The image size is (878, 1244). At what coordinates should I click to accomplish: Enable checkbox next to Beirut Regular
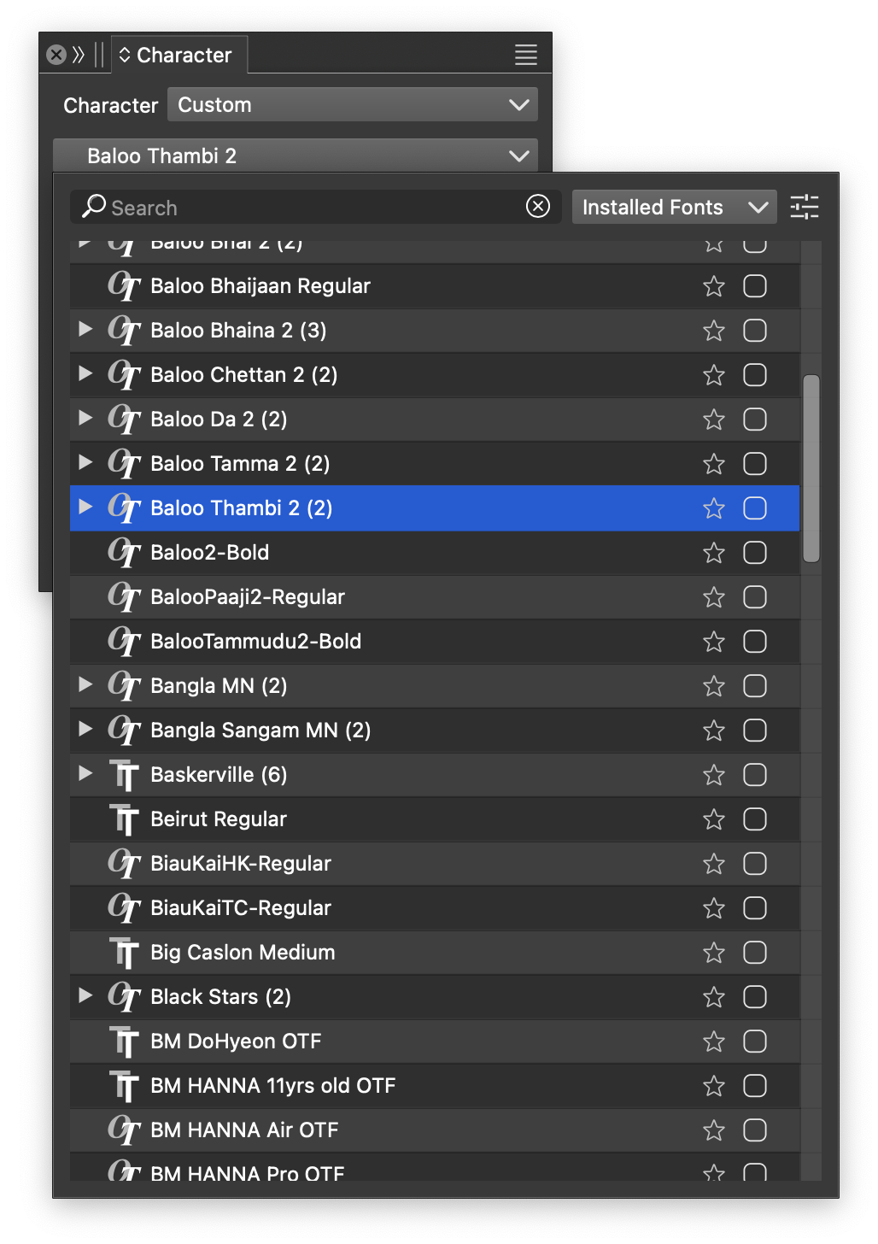[754, 819]
